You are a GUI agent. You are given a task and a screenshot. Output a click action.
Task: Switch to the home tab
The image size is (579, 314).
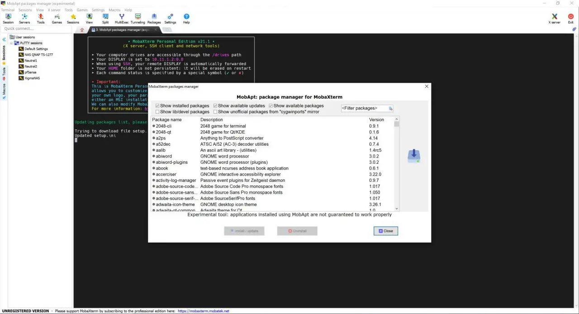point(82,30)
